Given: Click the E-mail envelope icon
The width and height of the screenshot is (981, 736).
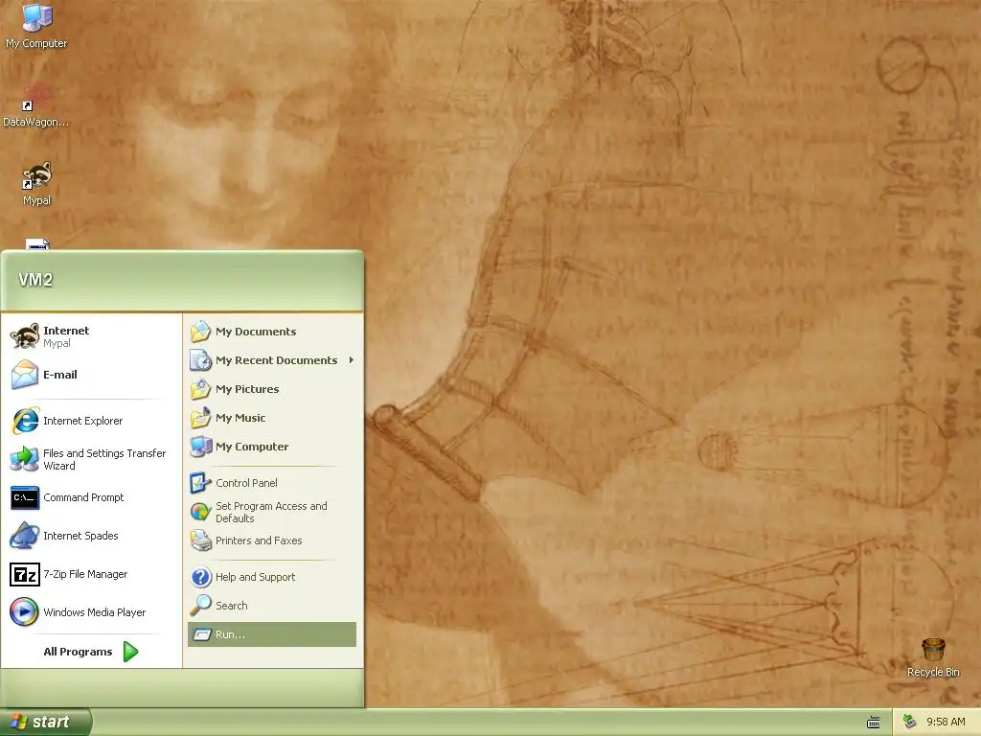Looking at the screenshot, I should point(25,375).
